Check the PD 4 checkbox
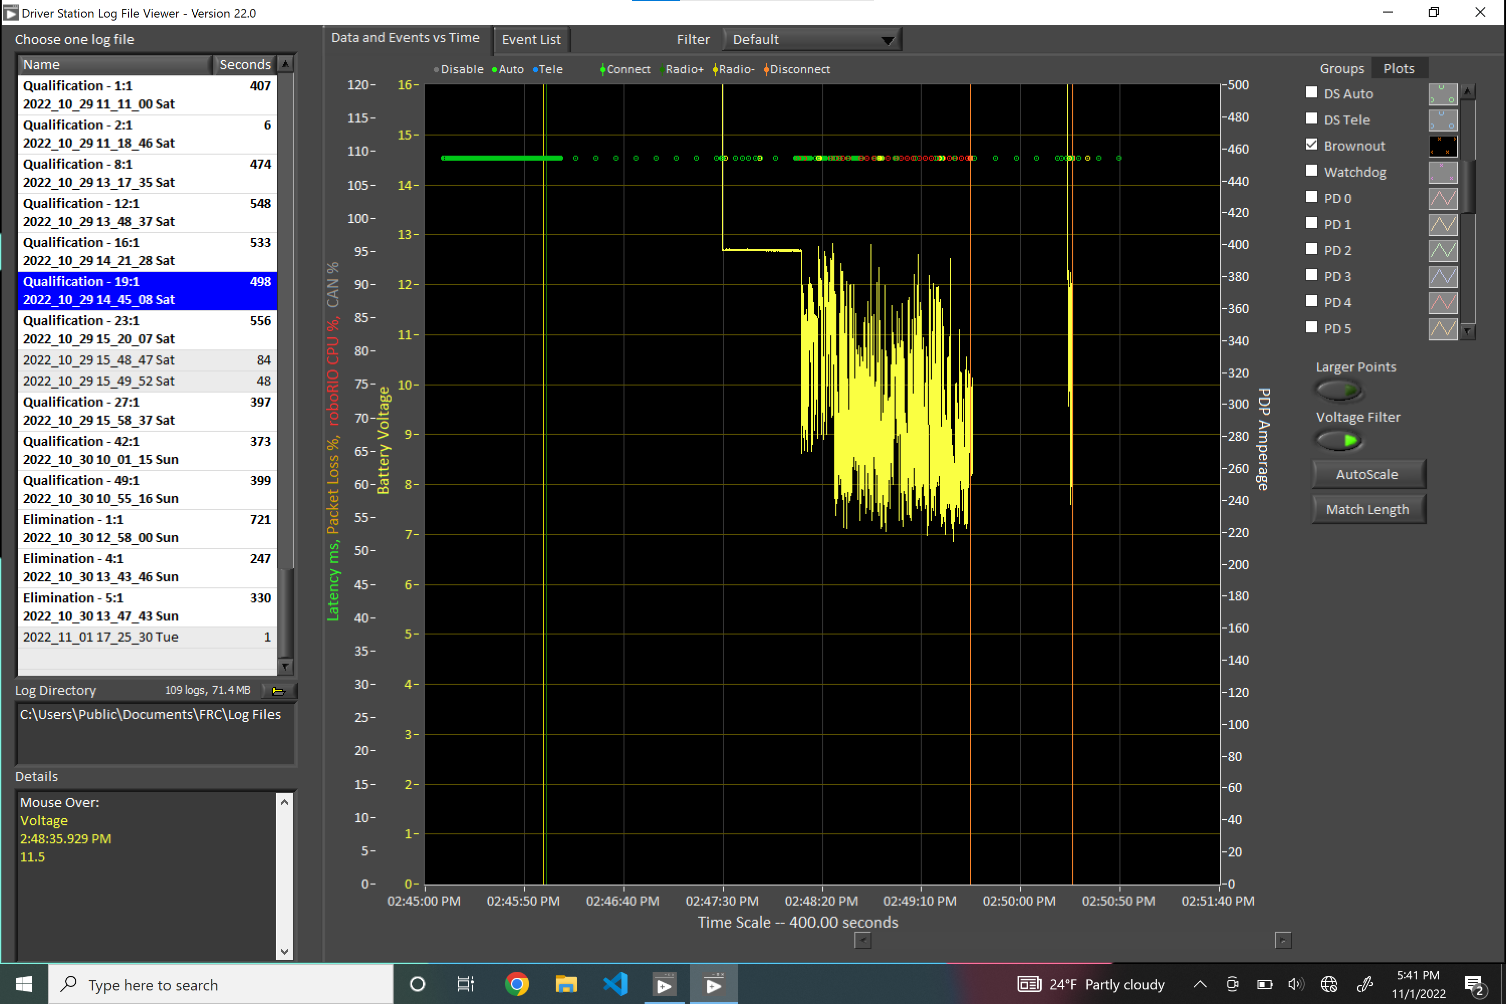Image resolution: width=1506 pixels, height=1004 pixels. 1311,302
